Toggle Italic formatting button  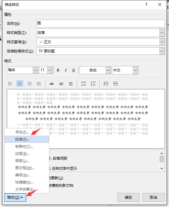click(x=66, y=70)
